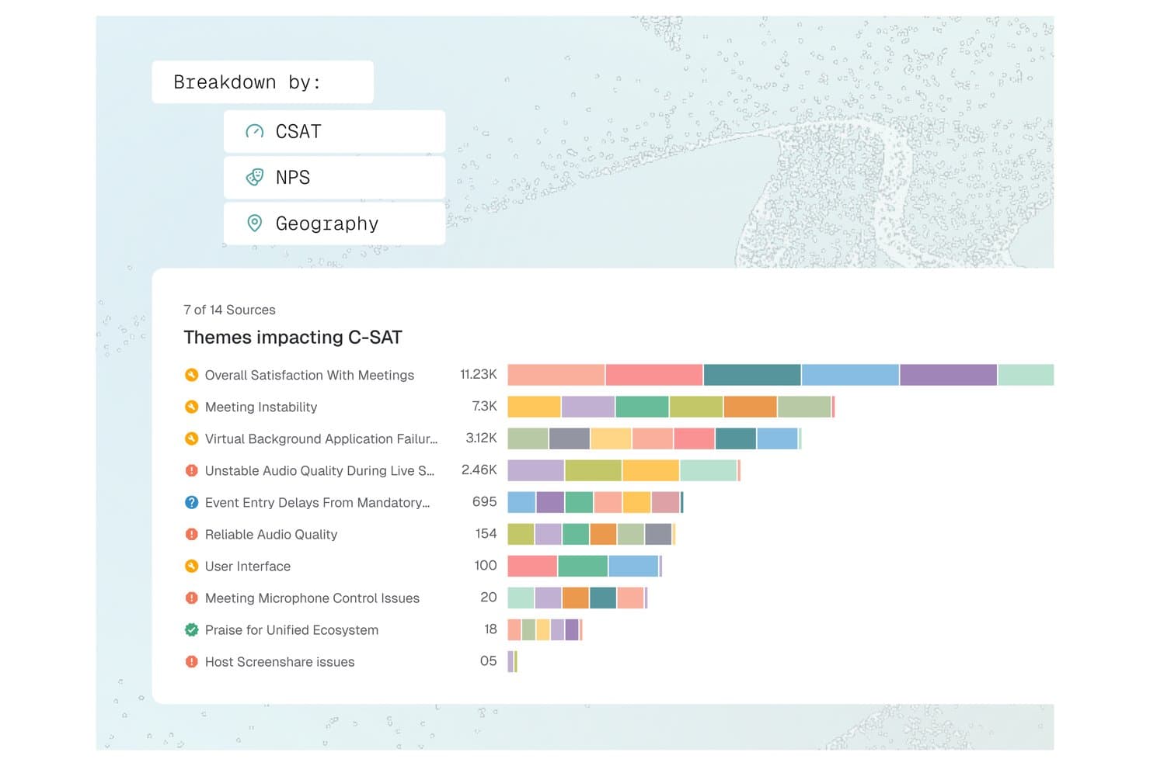Click status icon beside Overall Satisfaction With Meetings

pyautogui.click(x=191, y=375)
